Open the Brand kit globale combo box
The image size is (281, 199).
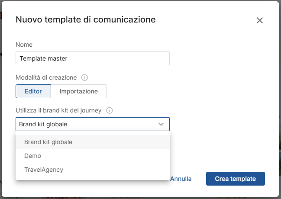pos(87,125)
